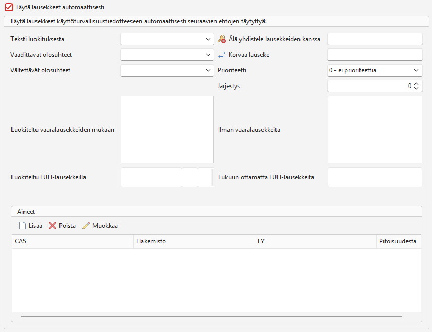Viewport: 432px width, 332px height.
Task: Click the Muokkaa button label
Action: point(105,226)
